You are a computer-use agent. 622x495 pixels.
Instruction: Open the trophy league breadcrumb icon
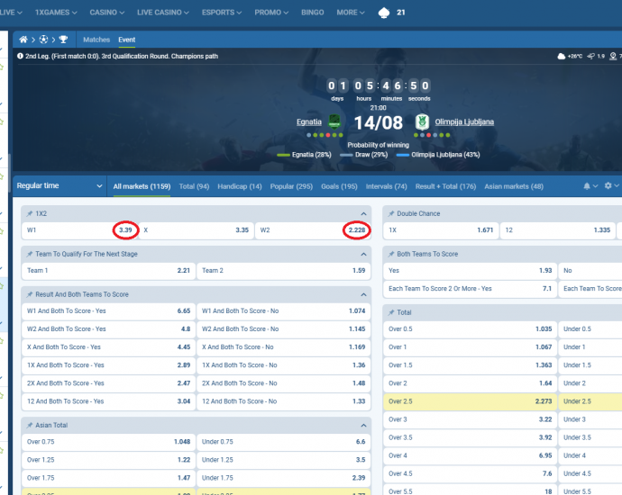pos(63,40)
